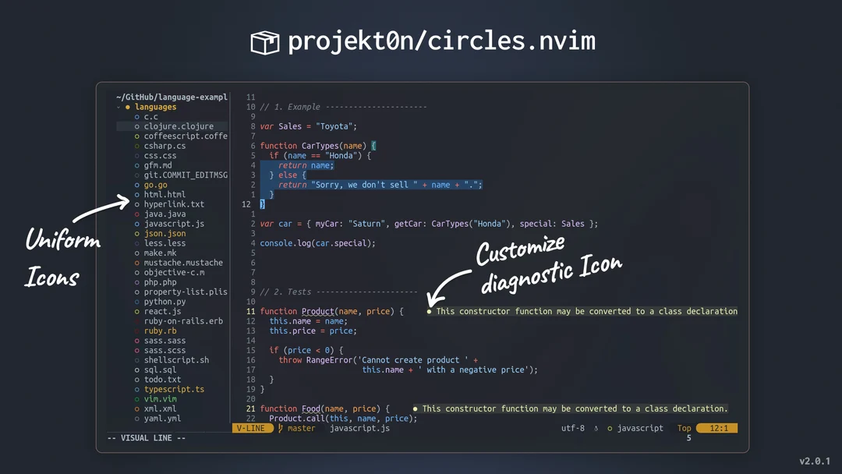
Task: Click the Top scroll position label
Action: coord(684,428)
